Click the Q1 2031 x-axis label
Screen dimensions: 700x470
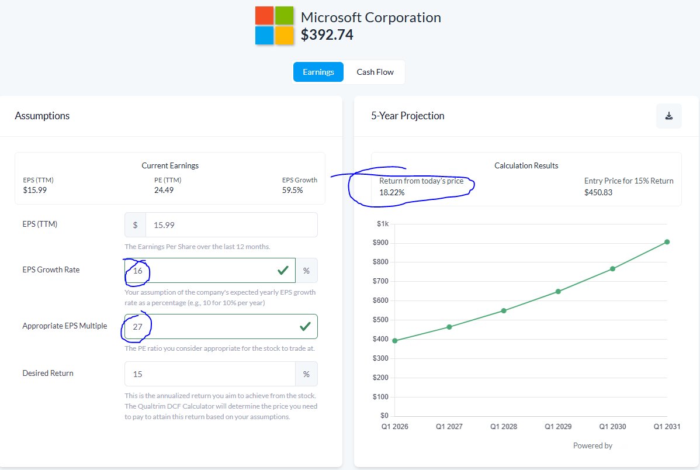coord(667,427)
